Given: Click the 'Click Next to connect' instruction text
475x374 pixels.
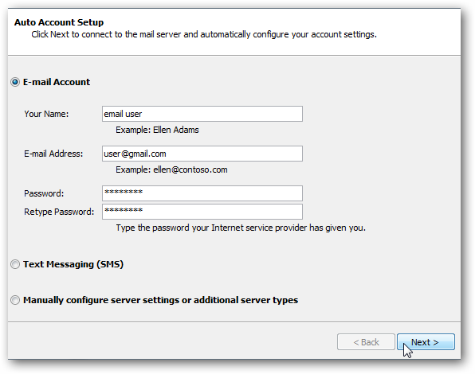Looking at the screenshot, I should point(204,34).
